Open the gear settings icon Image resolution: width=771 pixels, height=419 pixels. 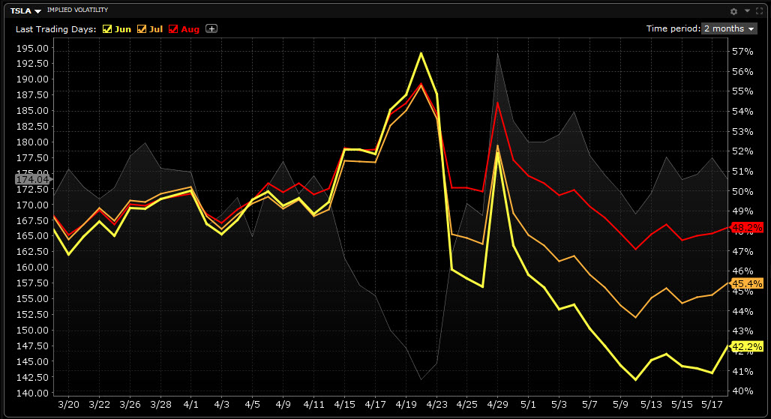[734, 10]
